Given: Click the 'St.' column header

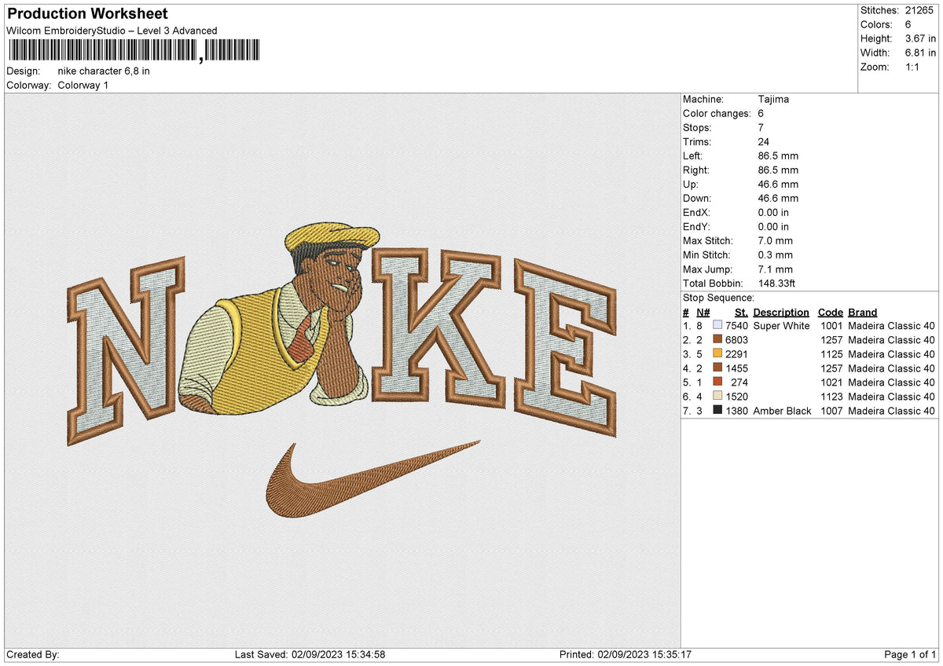Looking at the screenshot, I should point(741,312).
